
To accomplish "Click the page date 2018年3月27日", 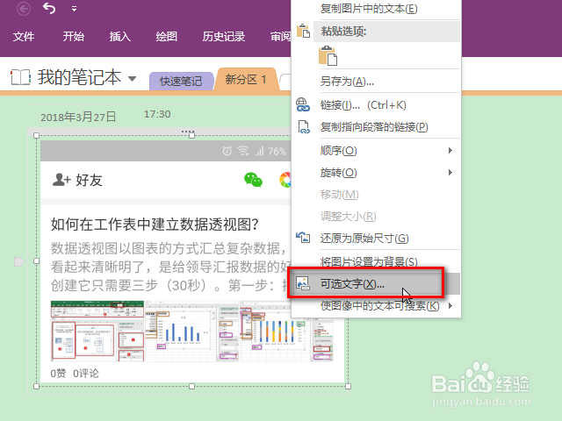I will [x=78, y=117].
